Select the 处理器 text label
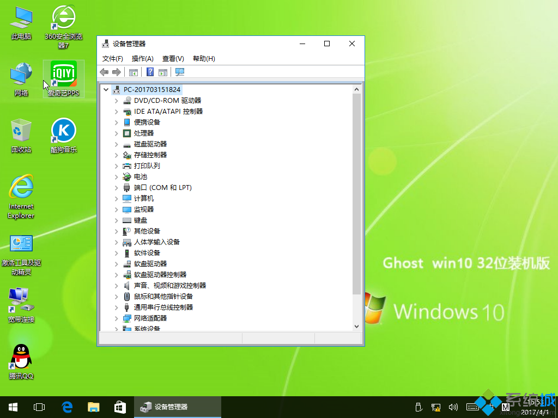Image resolution: width=558 pixels, height=418 pixels. 144,133
